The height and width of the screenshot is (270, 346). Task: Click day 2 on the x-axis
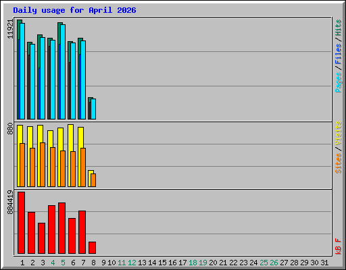pyautogui.click(x=32, y=263)
